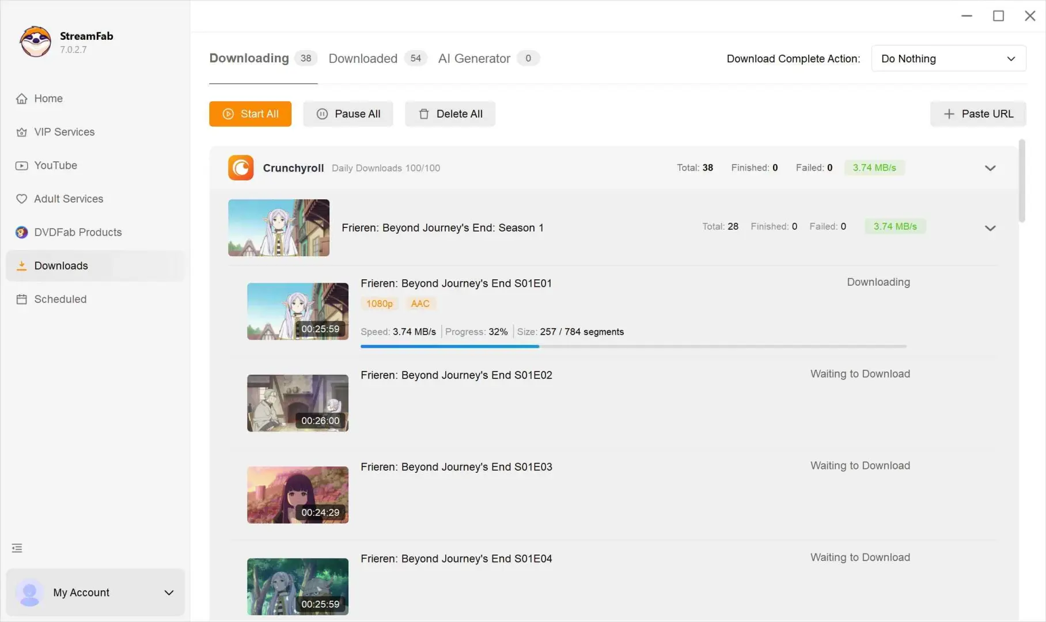This screenshot has width=1046, height=622.
Task: Click the Crunchyroll 3.74 MB/s speed badge
Action: pos(874,168)
